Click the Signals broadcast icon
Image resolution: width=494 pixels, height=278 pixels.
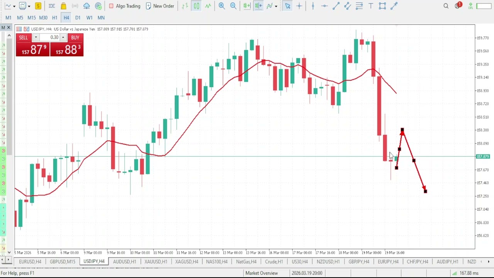(x=75, y=6)
